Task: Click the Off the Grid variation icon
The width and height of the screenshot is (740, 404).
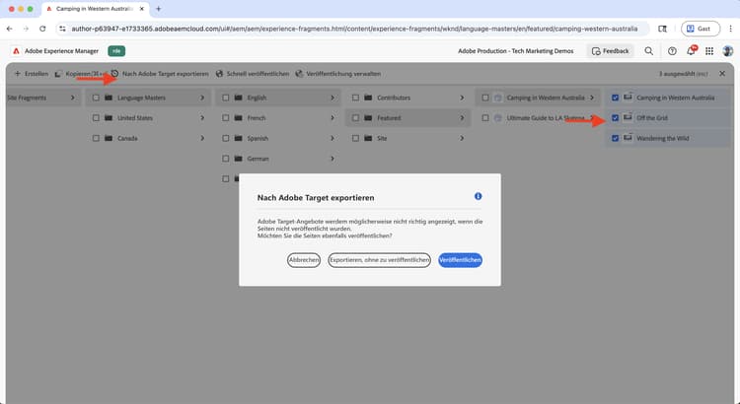Action: (x=628, y=118)
